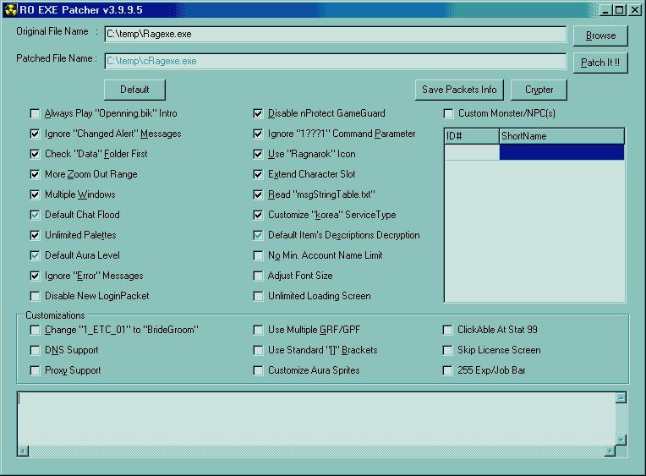Enable Change "1_ETC_01" to "BrideGroom"

click(35, 330)
